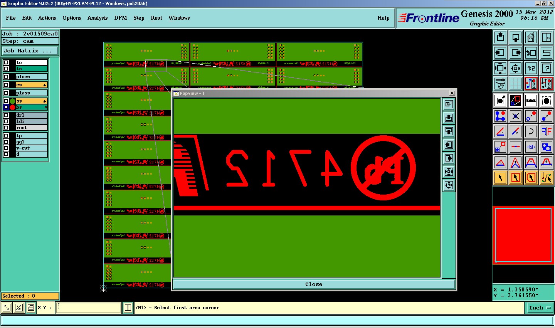This screenshot has height=328, width=555.
Task: Open the File menu
Action: pyautogui.click(x=11, y=18)
